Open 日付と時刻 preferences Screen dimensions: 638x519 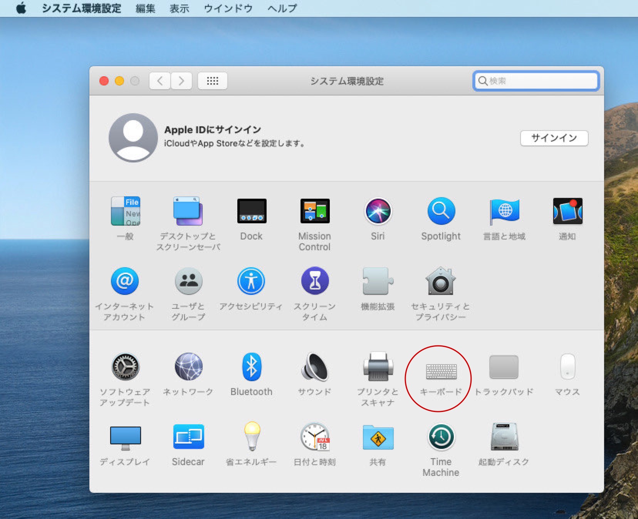tap(315, 437)
